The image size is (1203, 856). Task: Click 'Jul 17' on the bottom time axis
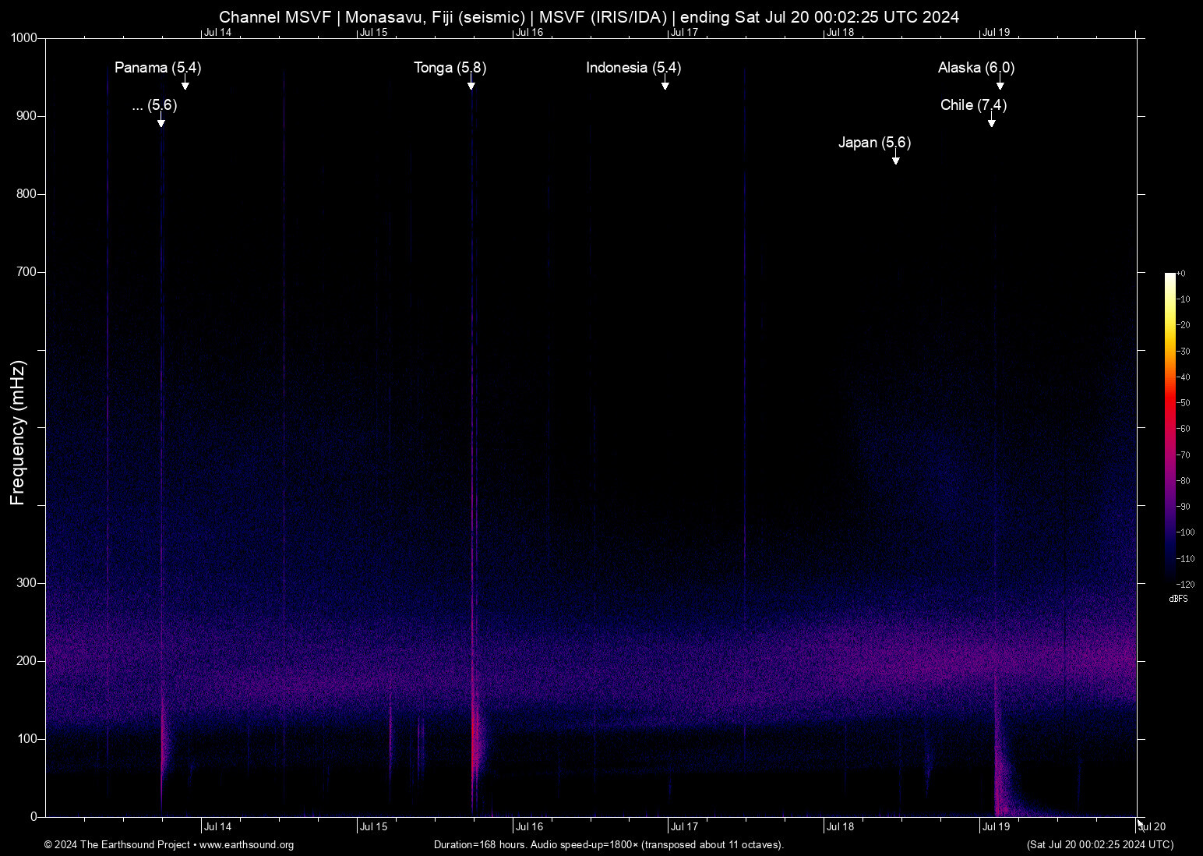pyautogui.click(x=685, y=826)
